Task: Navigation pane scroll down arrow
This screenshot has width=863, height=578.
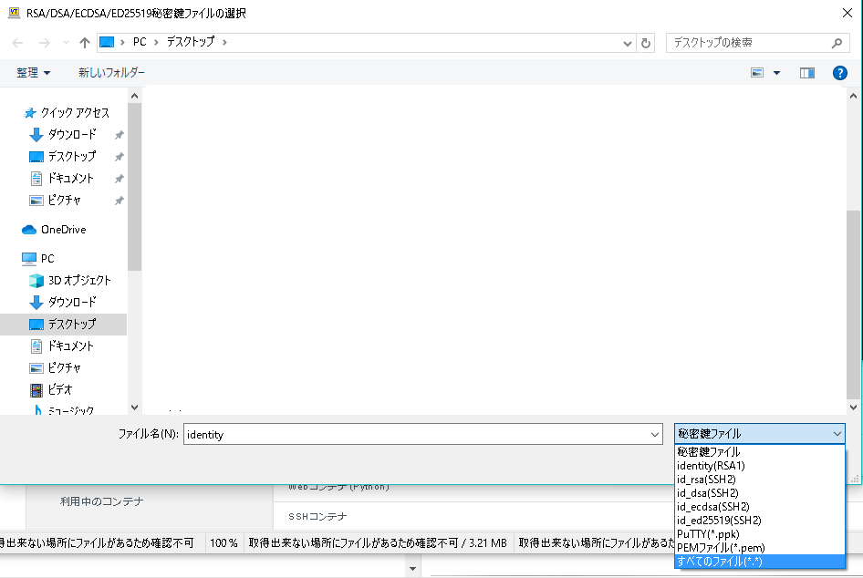Action: [134, 408]
